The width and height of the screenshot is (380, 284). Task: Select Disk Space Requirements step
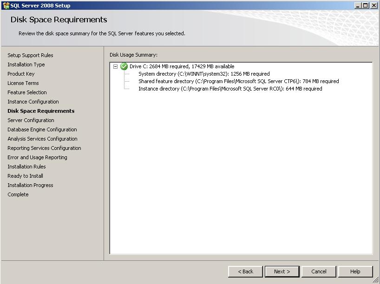pyautogui.click(x=41, y=111)
